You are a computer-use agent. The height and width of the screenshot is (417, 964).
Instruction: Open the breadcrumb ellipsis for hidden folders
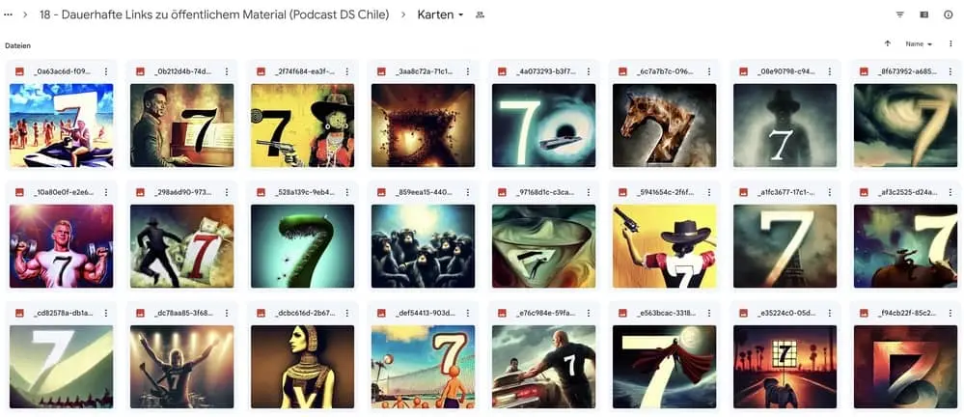click(8, 14)
